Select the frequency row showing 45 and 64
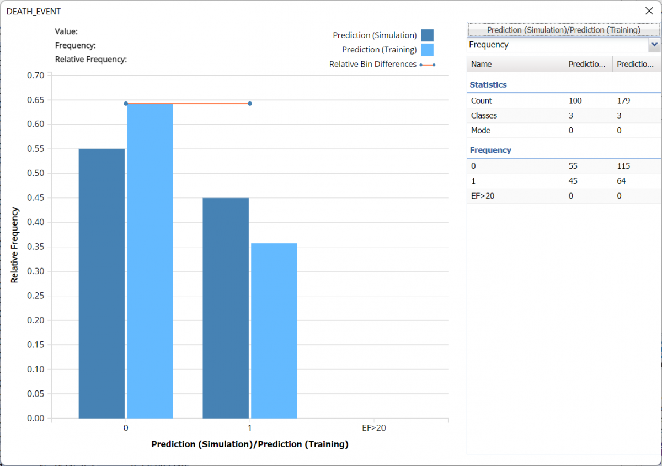 point(563,181)
